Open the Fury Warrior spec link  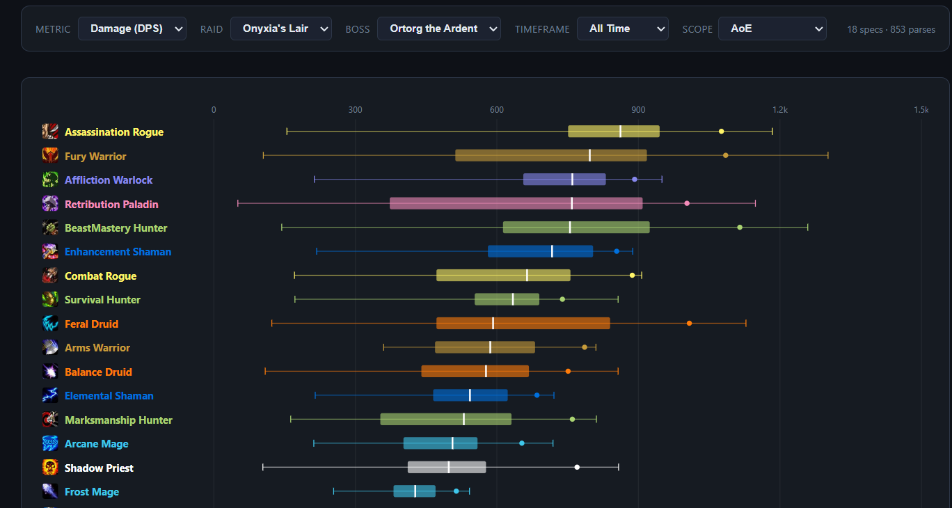pyautogui.click(x=95, y=157)
